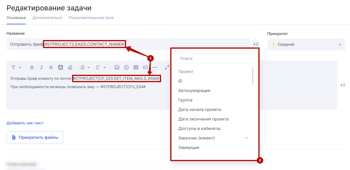Apply strikethrough text formatting
The width and height of the screenshot is (350, 170).
51,67
